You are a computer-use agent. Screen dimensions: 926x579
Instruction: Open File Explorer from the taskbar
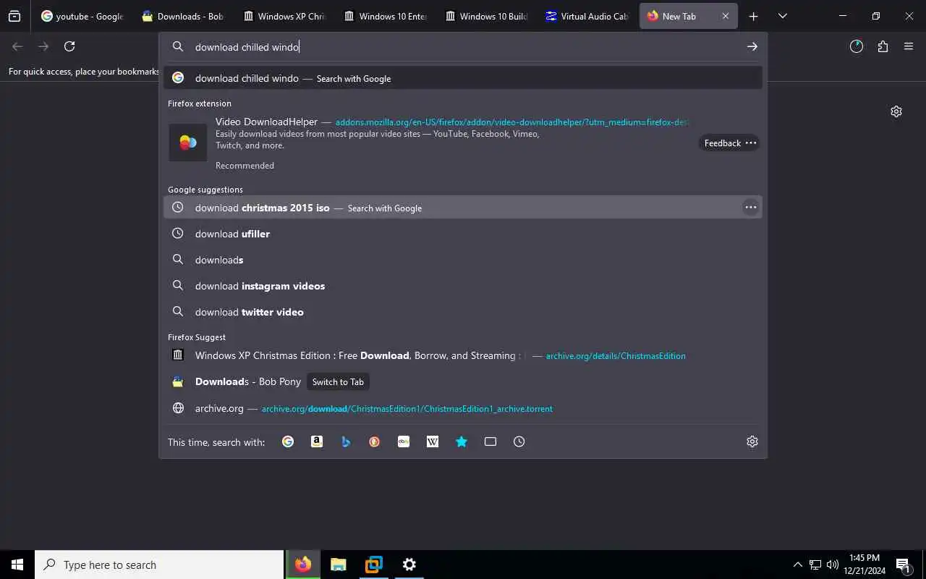(339, 565)
